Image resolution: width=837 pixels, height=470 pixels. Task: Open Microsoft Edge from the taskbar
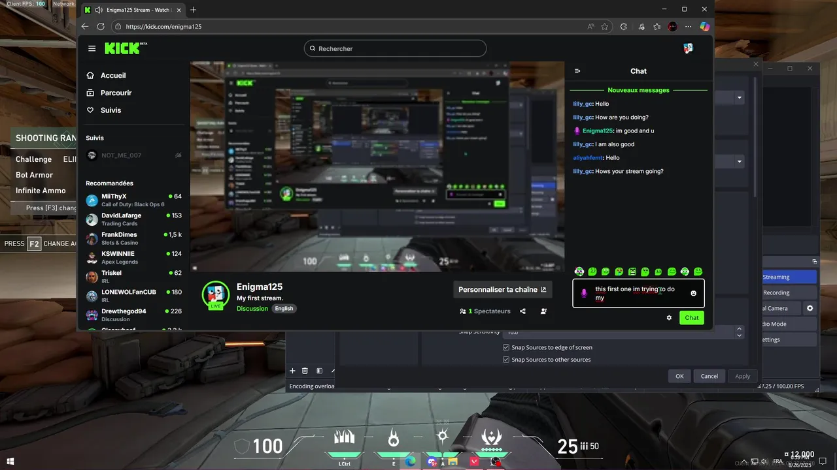(410, 462)
